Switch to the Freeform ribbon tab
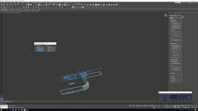The image size is (198, 111). coord(11,9)
